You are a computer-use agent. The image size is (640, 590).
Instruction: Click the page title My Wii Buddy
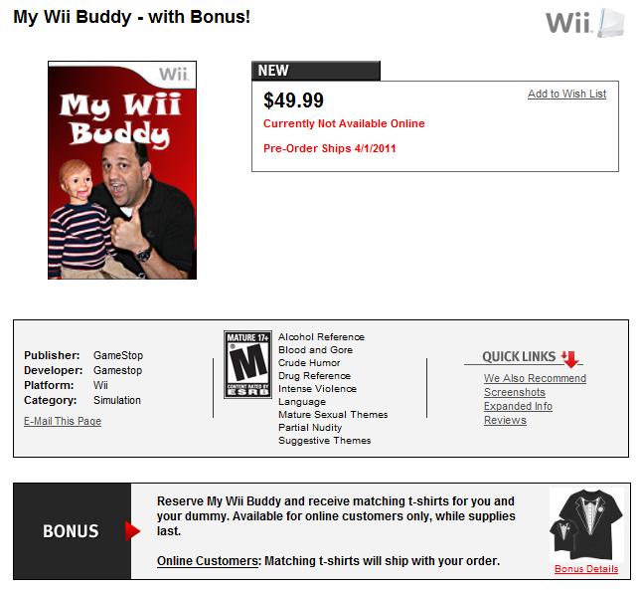coord(131,18)
